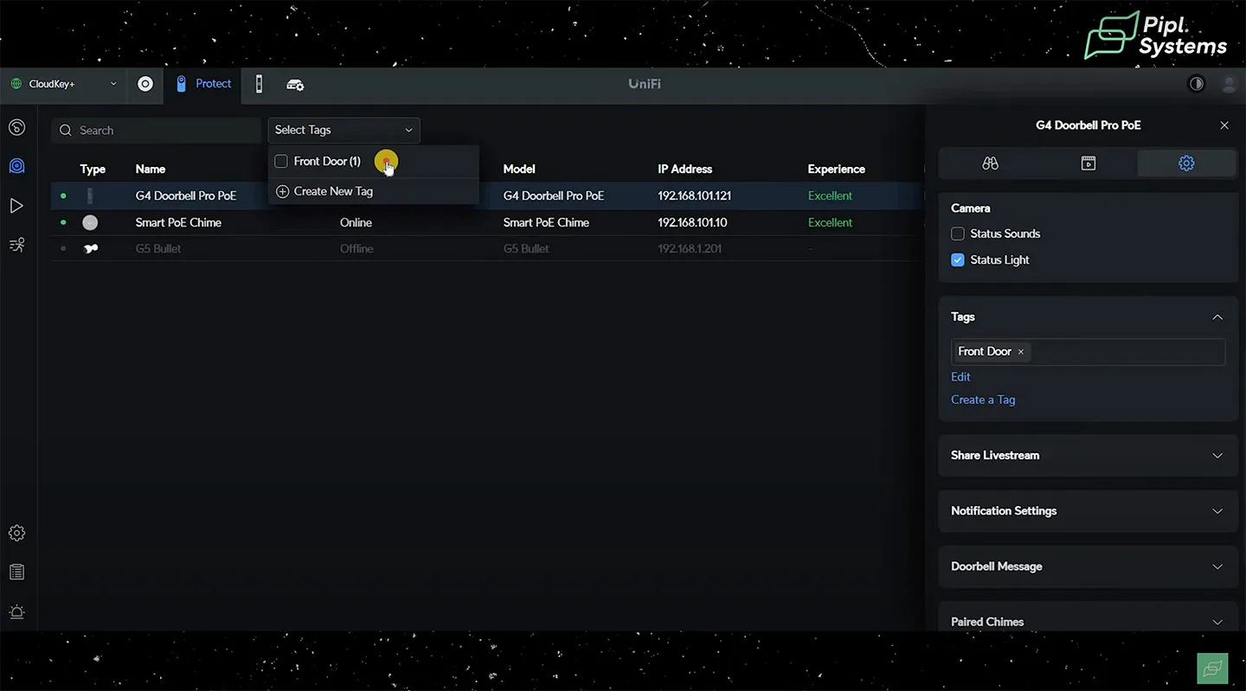Click the Create a Tag link
The width and height of the screenshot is (1246, 691).
coord(983,400)
